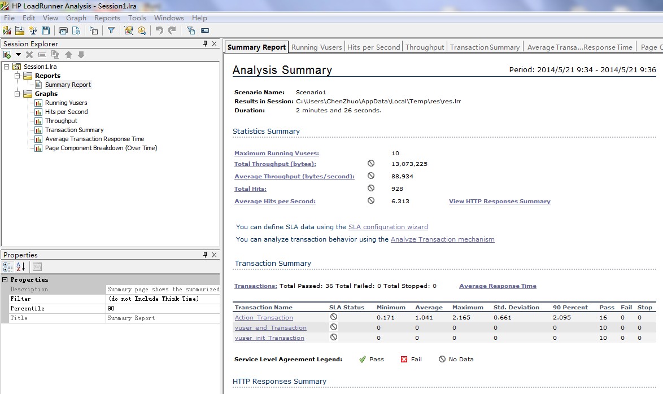Switch to the Throughput tab
Screen dimensions: 663x394
click(x=425, y=47)
